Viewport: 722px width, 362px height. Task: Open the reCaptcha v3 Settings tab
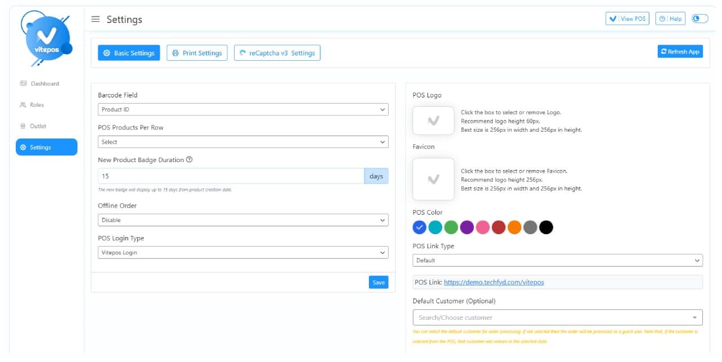(x=277, y=52)
